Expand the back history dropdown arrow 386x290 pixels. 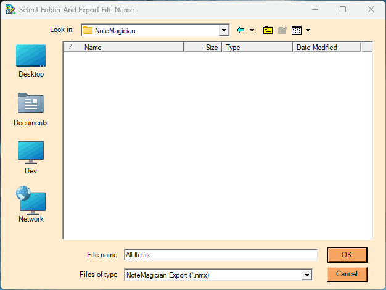(x=252, y=30)
